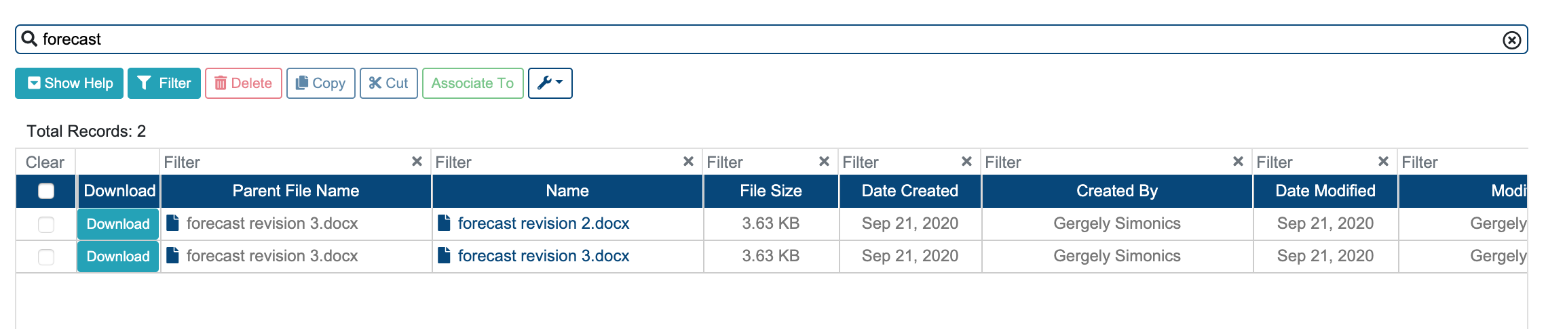Cut the selected files
1546x329 pixels.
tap(389, 83)
